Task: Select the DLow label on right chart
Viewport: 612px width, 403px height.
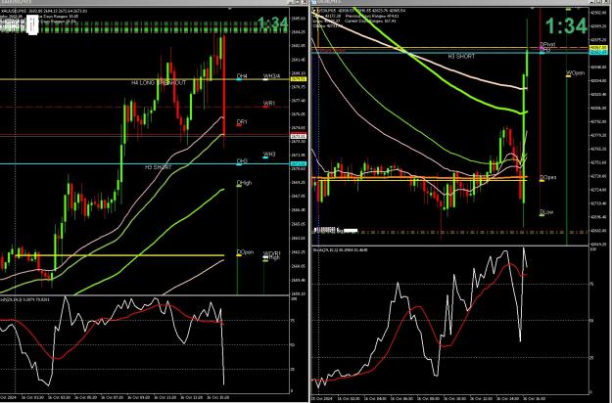Action: [546, 212]
